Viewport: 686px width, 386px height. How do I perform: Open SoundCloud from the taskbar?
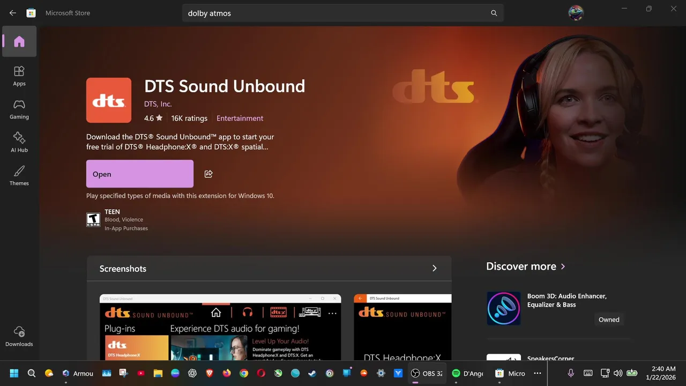click(364, 373)
